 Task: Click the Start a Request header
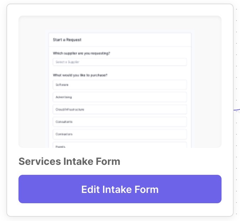click(67, 40)
